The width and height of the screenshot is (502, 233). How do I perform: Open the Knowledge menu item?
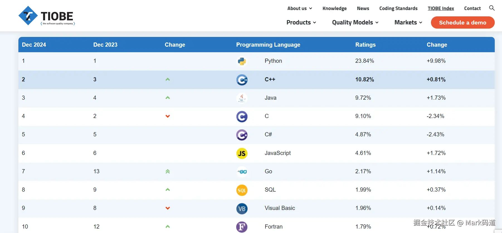point(334,8)
